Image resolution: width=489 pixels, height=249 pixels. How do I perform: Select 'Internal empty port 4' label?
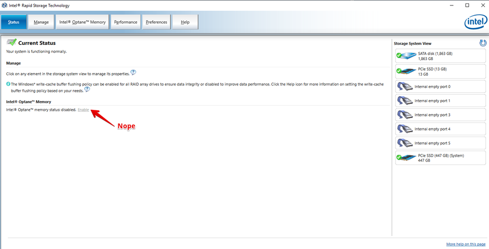point(433,129)
